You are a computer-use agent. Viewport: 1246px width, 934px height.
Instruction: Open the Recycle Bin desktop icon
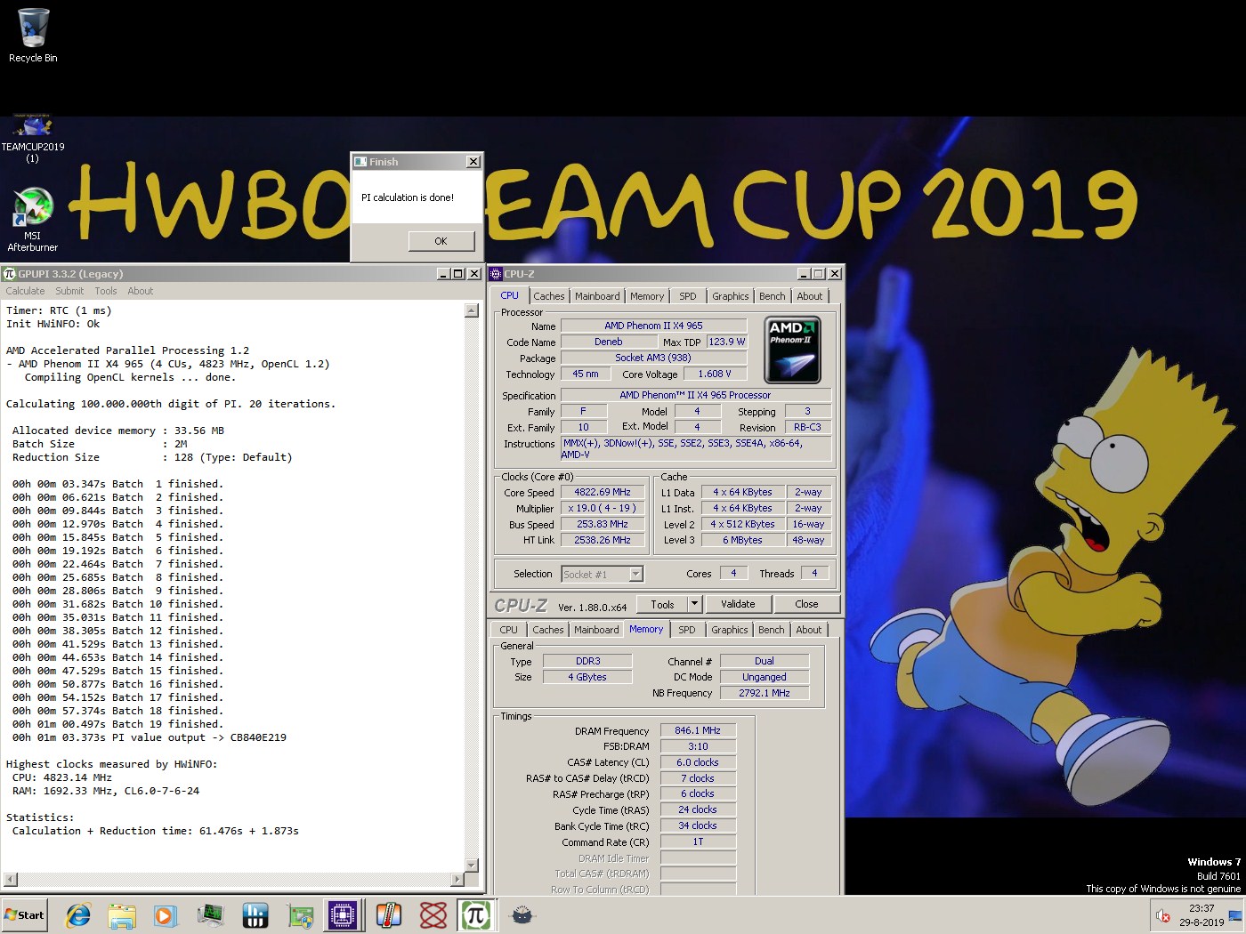[x=33, y=36]
